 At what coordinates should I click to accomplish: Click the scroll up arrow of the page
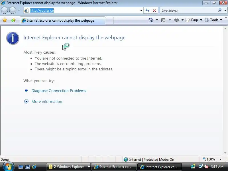click(225, 29)
